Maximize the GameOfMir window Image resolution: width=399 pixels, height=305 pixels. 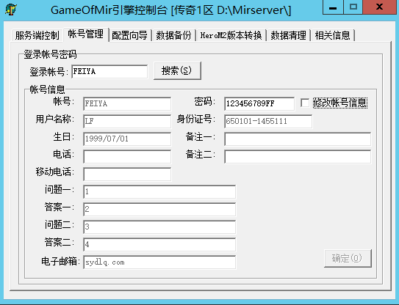pyautogui.click(x=353, y=7)
